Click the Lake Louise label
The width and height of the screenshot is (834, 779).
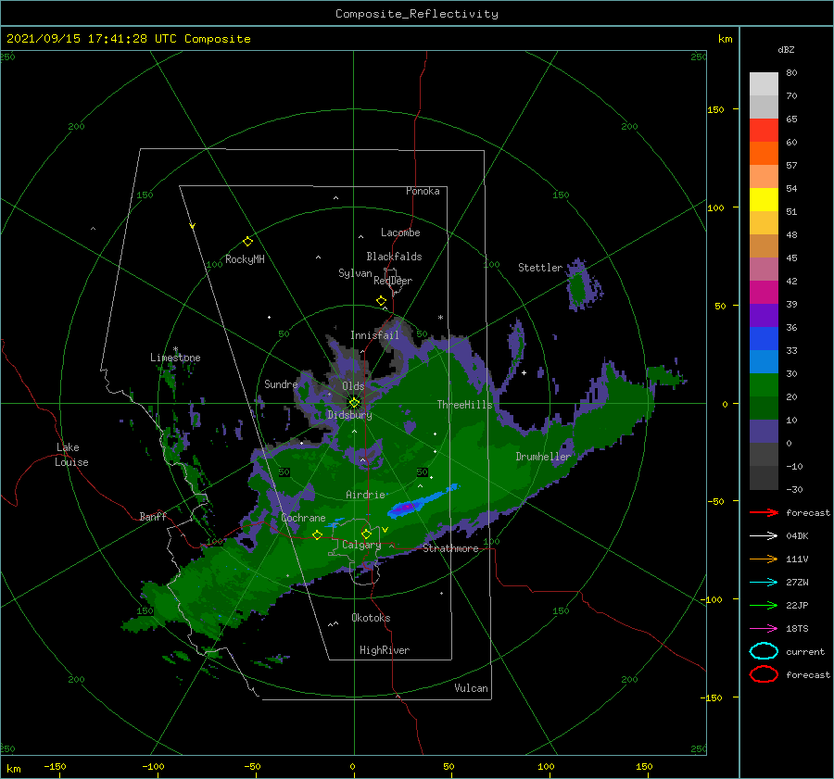[71, 455]
